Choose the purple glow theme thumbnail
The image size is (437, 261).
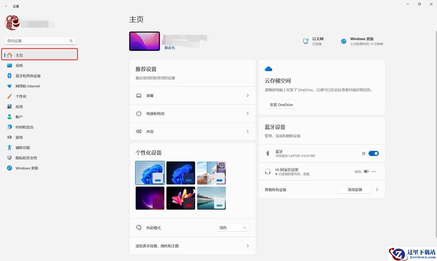click(x=150, y=198)
